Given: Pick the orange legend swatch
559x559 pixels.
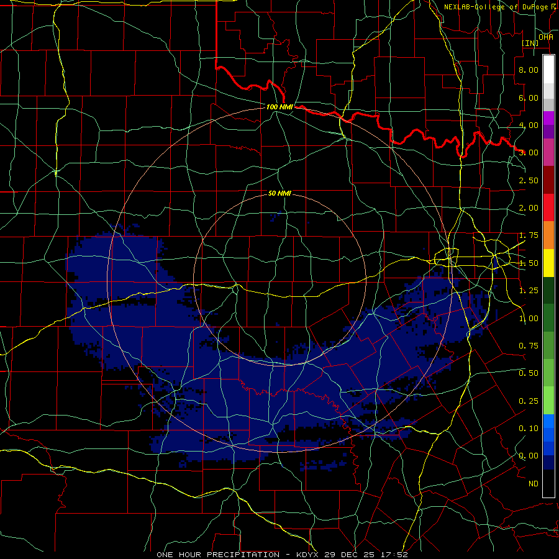Looking at the screenshot, I should tap(548, 235).
